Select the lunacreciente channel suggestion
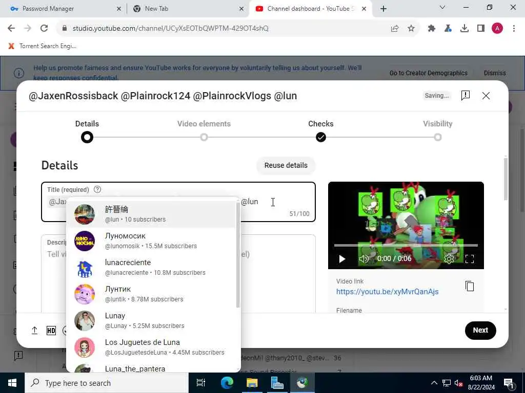The height and width of the screenshot is (393, 525). click(151, 267)
